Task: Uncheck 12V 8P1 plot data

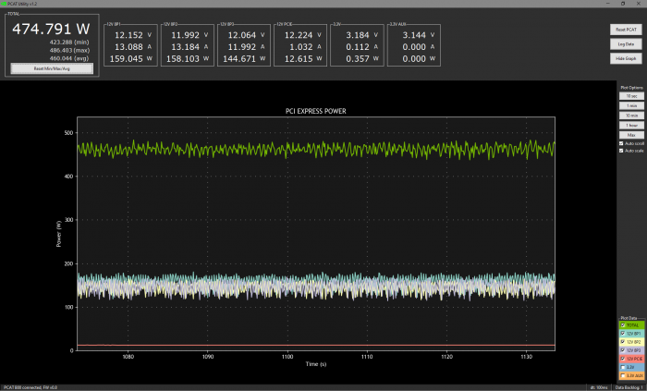Action: point(623,334)
